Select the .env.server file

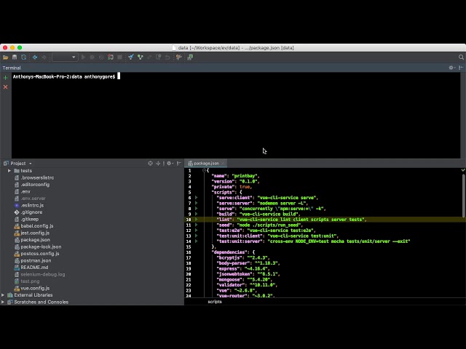33,198
